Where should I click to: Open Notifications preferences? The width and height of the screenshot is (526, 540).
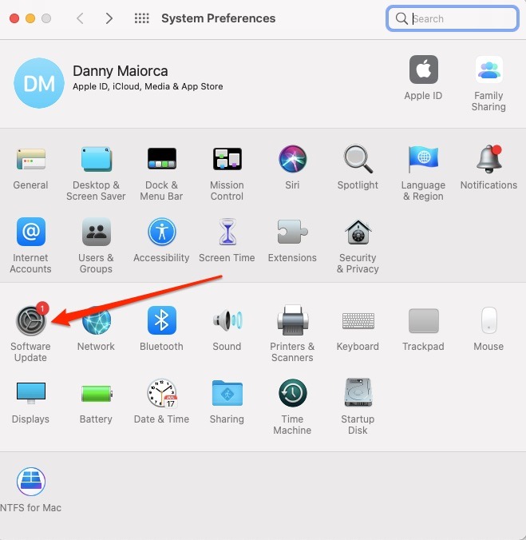(488, 159)
